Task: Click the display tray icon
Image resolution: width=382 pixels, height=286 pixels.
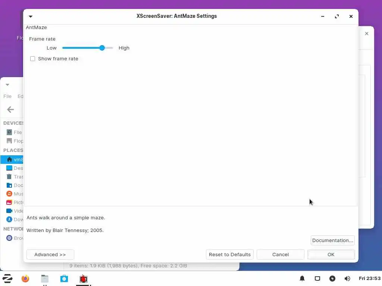Action: 317,279
